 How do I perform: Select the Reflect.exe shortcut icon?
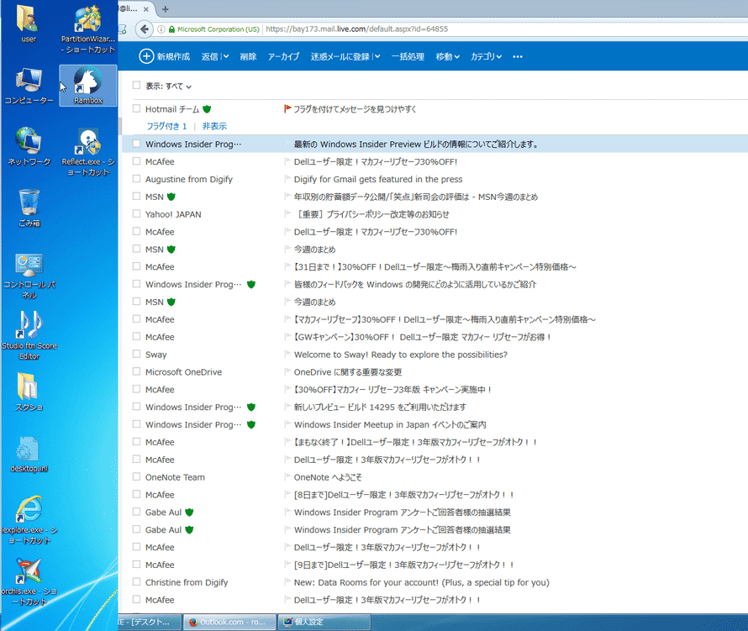point(88,153)
